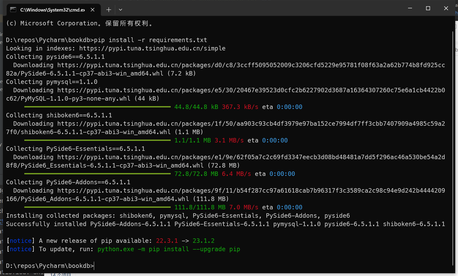This screenshot has width=458, height=276.
Task: Select the cmd.exe terminal tab
Action: coord(53,10)
